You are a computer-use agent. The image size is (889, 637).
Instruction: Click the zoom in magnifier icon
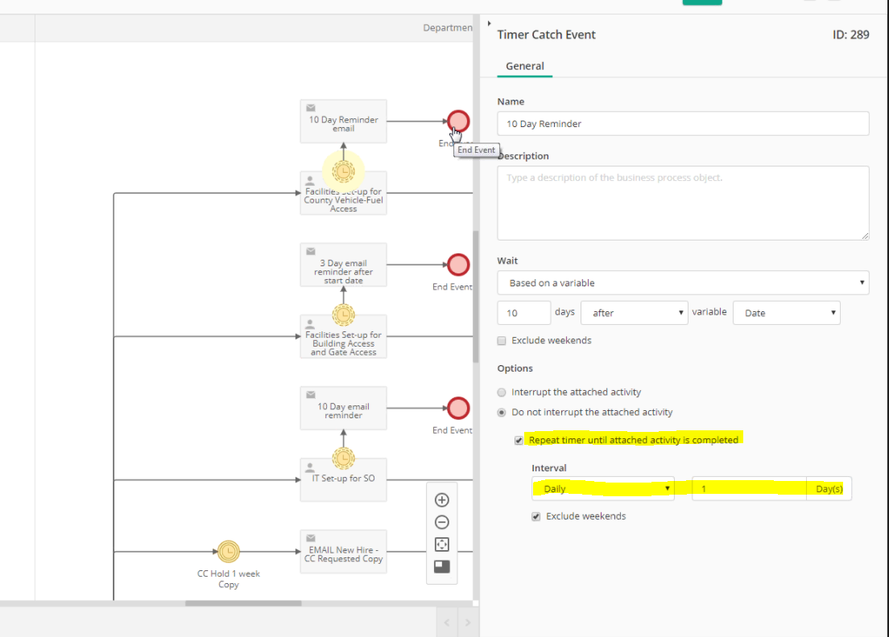click(x=441, y=499)
